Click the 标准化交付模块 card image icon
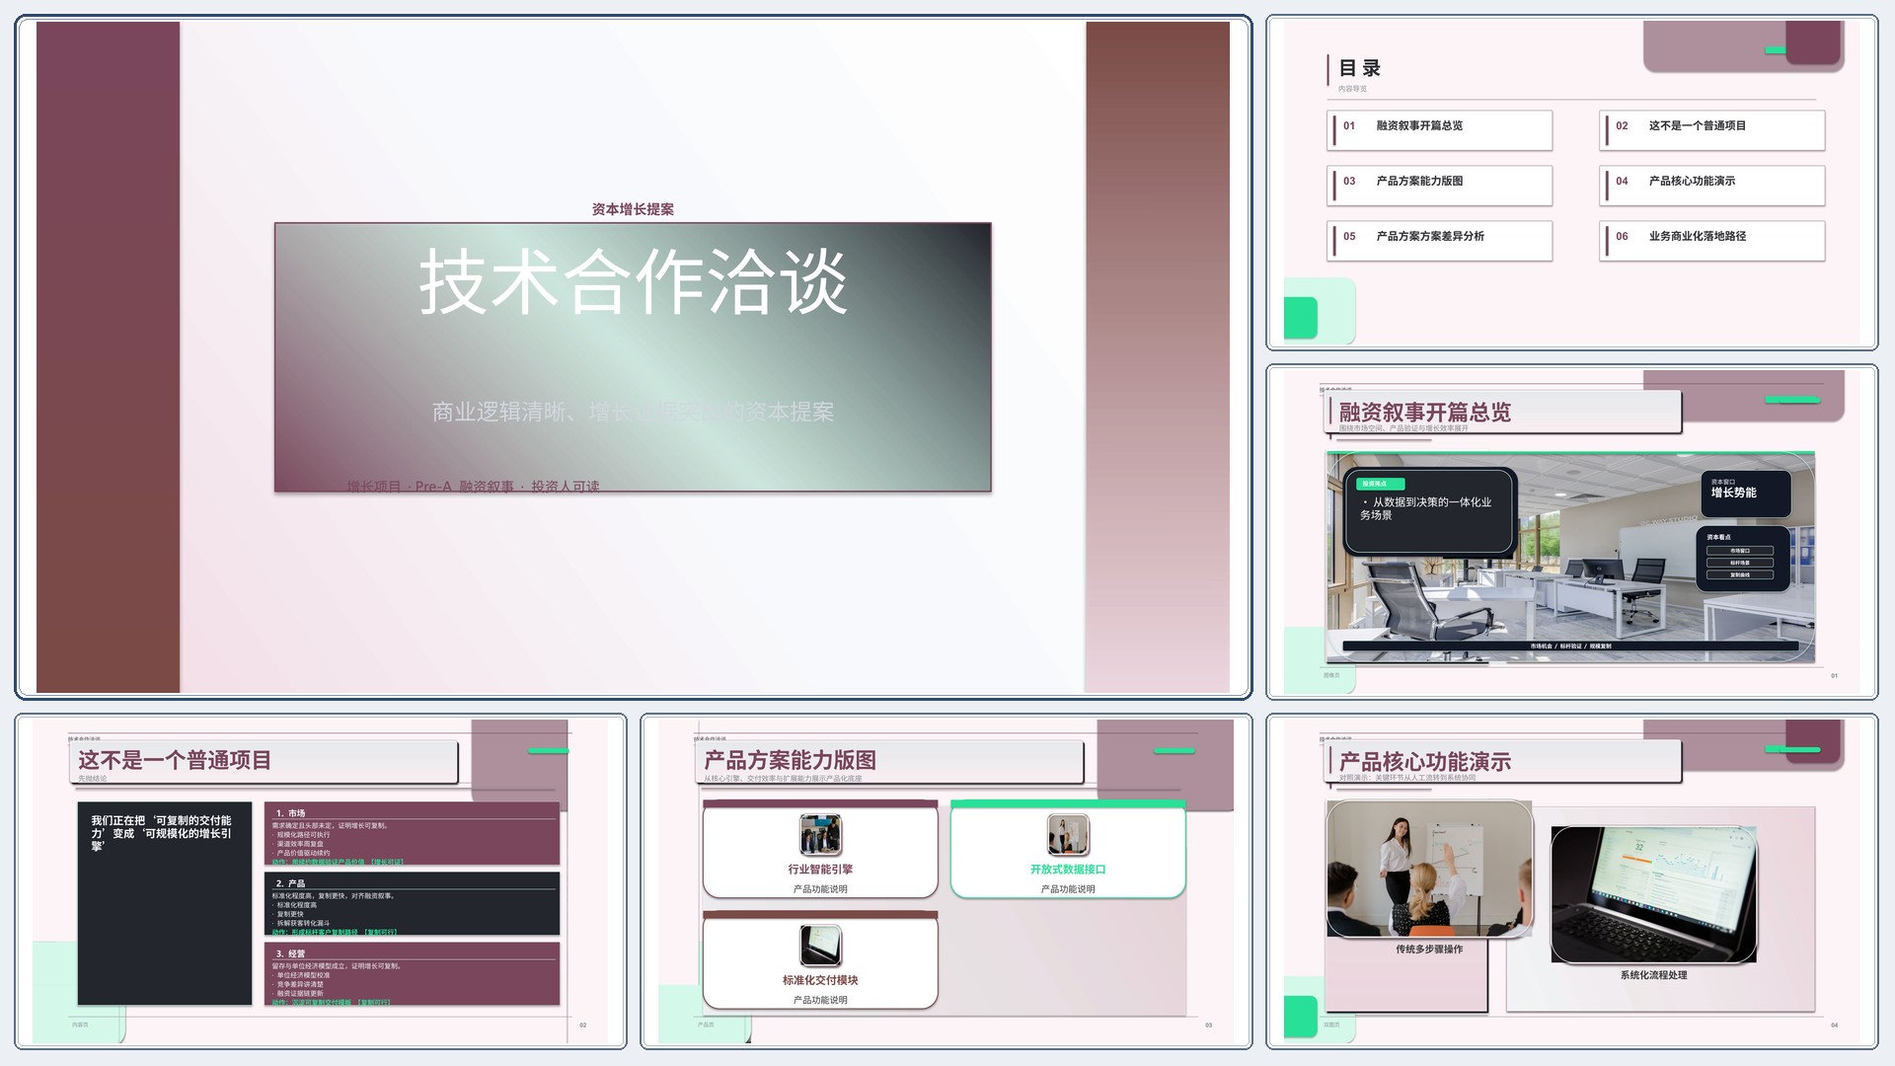Viewport: 1895px width, 1066px height. [x=820, y=946]
